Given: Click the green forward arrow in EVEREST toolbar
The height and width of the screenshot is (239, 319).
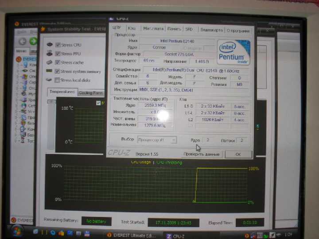Looking at the screenshot, I should click(x=34, y=41).
